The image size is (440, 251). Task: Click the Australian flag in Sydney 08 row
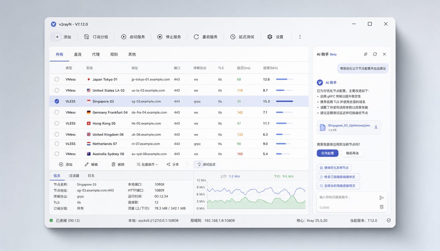[x=89, y=154]
